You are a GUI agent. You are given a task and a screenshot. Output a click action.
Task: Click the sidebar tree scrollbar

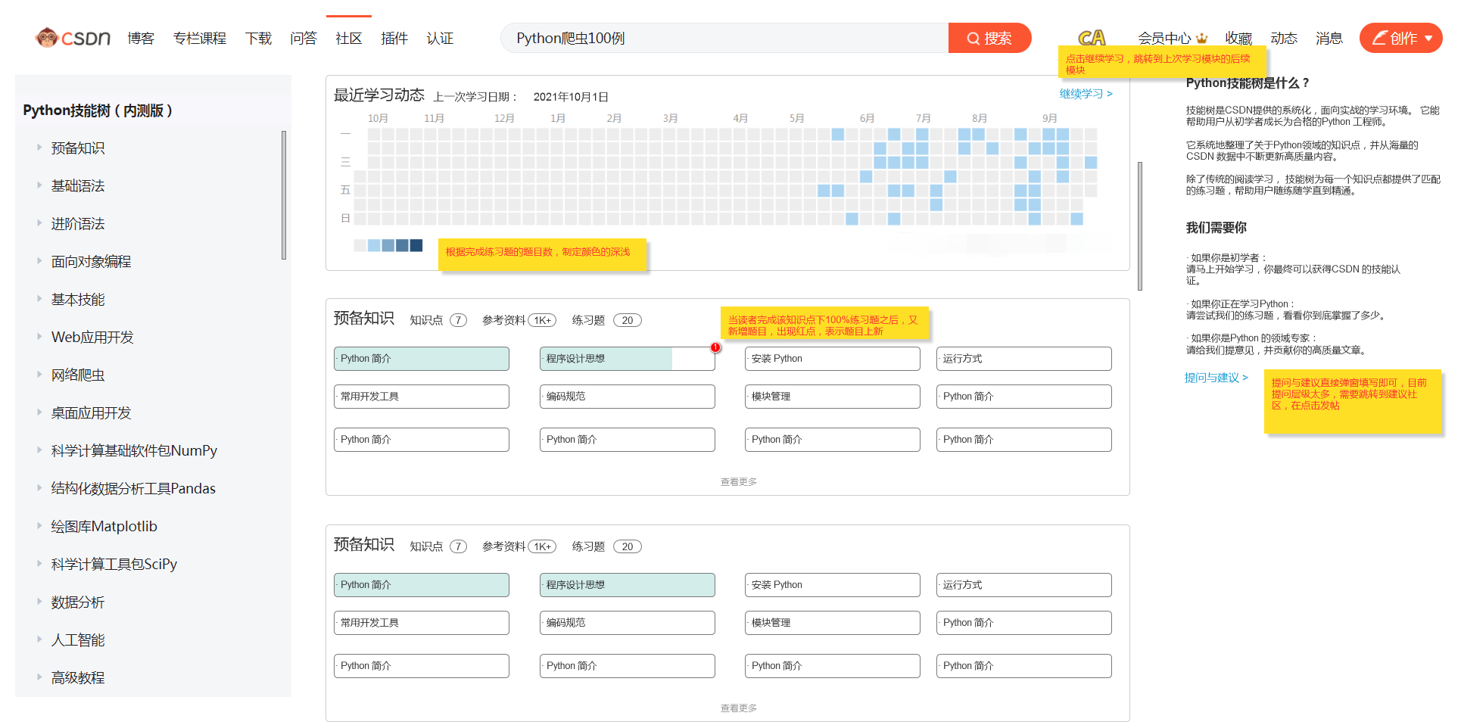pos(284,195)
